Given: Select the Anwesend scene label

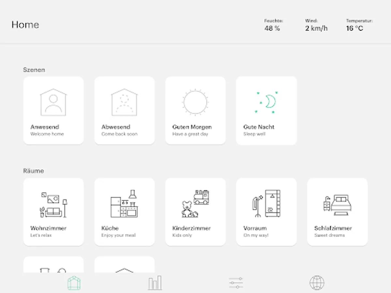Looking at the screenshot, I should [45, 127].
